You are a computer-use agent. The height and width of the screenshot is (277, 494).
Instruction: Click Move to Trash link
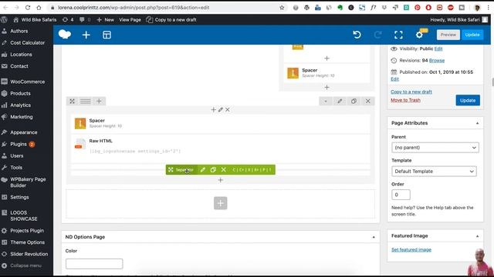[x=405, y=100]
